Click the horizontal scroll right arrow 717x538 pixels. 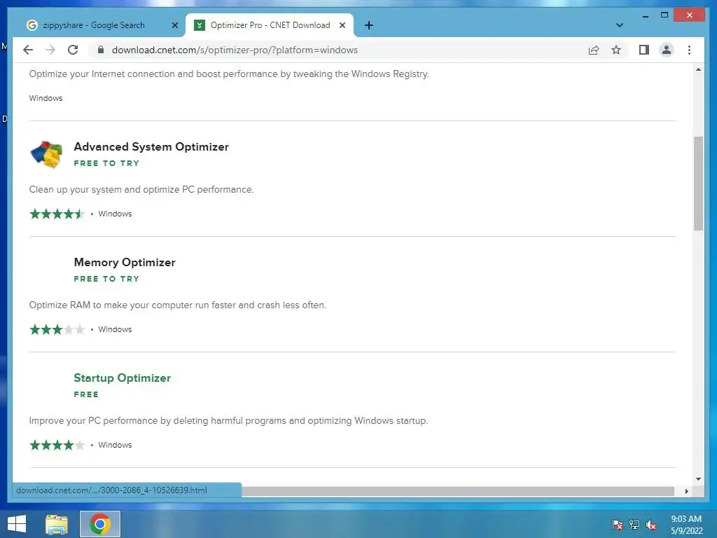click(x=686, y=491)
